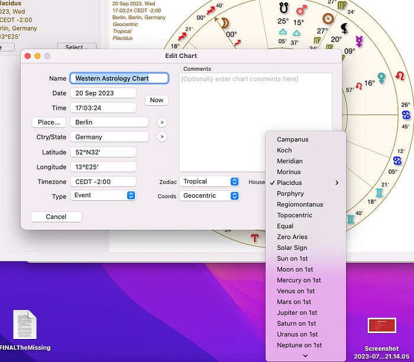The height and width of the screenshot is (362, 414).
Task: Click the Place... button
Action: pos(49,122)
